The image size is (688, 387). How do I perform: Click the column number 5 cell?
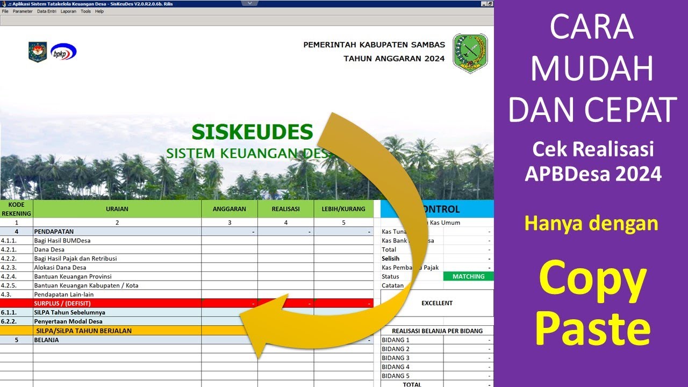343,223
